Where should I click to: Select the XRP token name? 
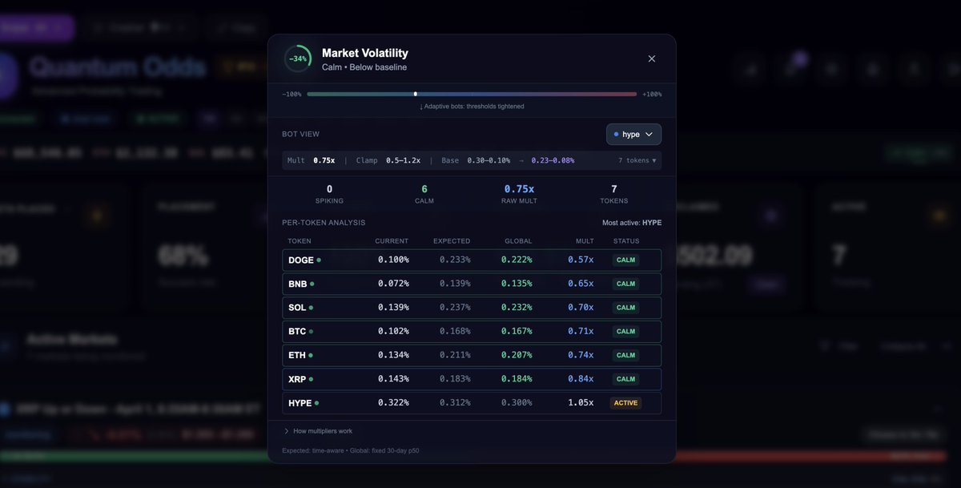pos(297,379)
